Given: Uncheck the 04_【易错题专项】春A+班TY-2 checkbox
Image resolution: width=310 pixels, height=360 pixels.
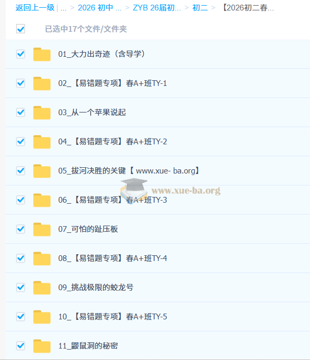Looking at the screenshot, I should [21, 141].
